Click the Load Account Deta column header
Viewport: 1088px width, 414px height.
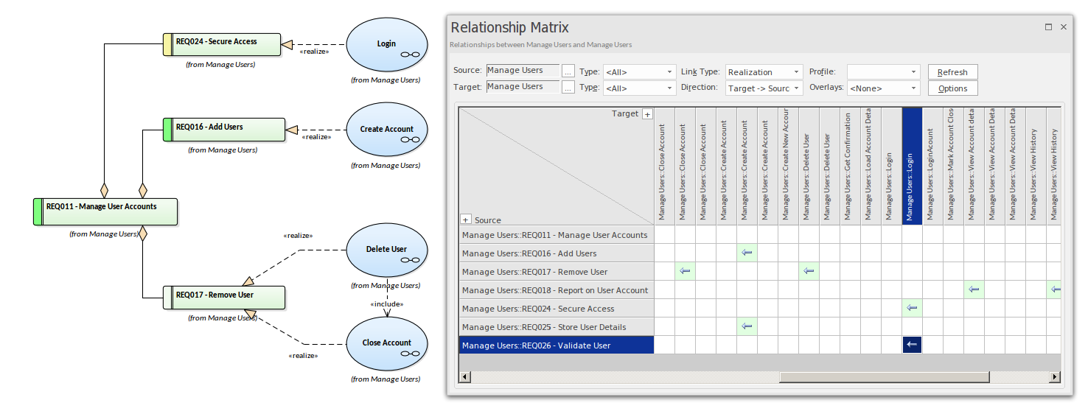point(871,166)
